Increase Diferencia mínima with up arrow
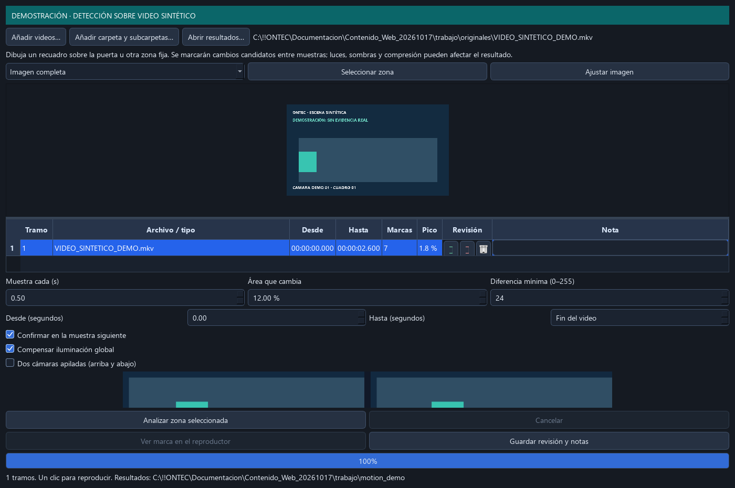Screen dimensions: 735x488 (x=724, y=294)
